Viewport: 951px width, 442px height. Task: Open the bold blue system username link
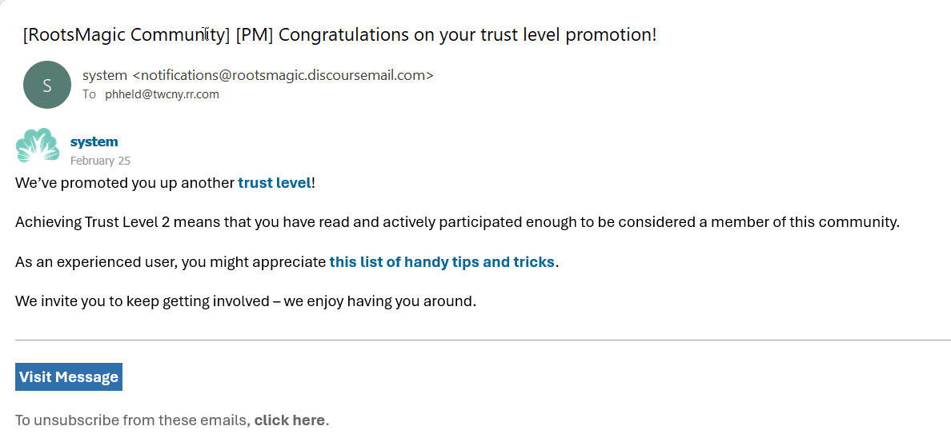94,141
